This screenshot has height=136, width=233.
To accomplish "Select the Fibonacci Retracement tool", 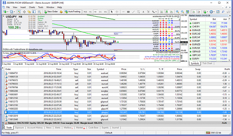I will (x=138, y=12).
